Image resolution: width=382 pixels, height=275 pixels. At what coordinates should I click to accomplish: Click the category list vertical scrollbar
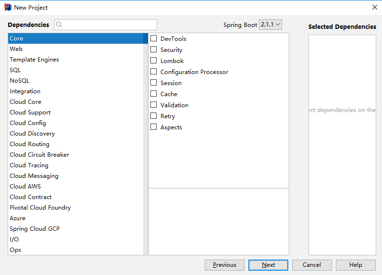point(146,144)
